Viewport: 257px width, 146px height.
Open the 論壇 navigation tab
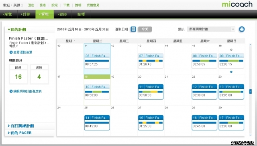pyautogui.click(x=81, y=14)
